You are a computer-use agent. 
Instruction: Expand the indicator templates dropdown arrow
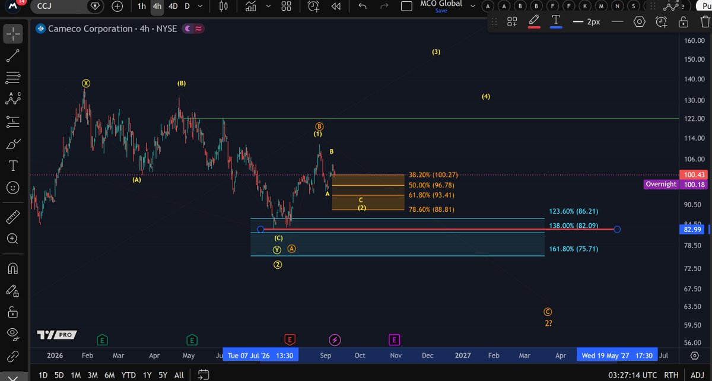(x=269, y=7)
